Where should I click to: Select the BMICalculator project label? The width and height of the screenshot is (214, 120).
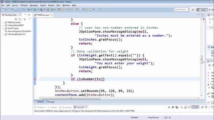coord(14,22)
